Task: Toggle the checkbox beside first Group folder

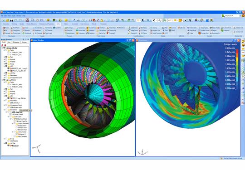Action: 6,64
